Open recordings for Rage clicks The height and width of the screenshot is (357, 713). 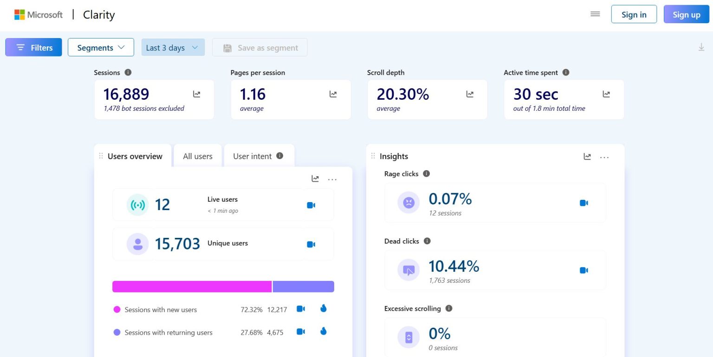(583, 203)
